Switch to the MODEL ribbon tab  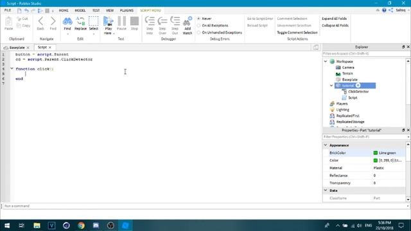pos(80,10)
